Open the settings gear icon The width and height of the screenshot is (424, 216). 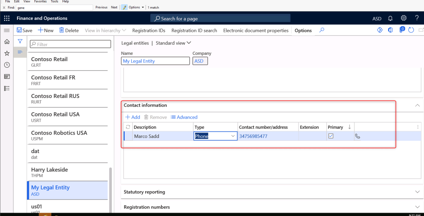click(x=404, y=18)
